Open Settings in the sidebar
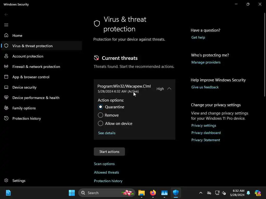This screenshot has width=266, height=199. coord(42,181)
